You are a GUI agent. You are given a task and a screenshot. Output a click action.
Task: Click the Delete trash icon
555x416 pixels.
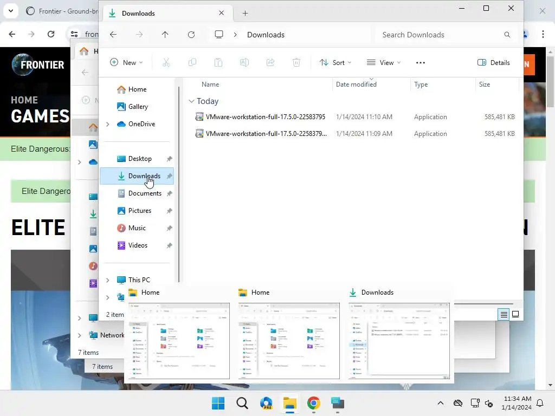pyautogui.click(x=296, y=63)
